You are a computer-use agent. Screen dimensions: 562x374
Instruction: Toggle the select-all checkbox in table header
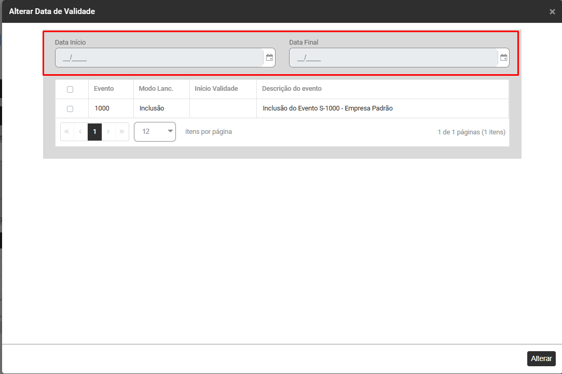click(70, 89)
